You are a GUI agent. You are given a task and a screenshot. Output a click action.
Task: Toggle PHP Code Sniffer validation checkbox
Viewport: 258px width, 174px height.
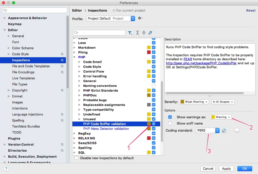click(153, 124)
